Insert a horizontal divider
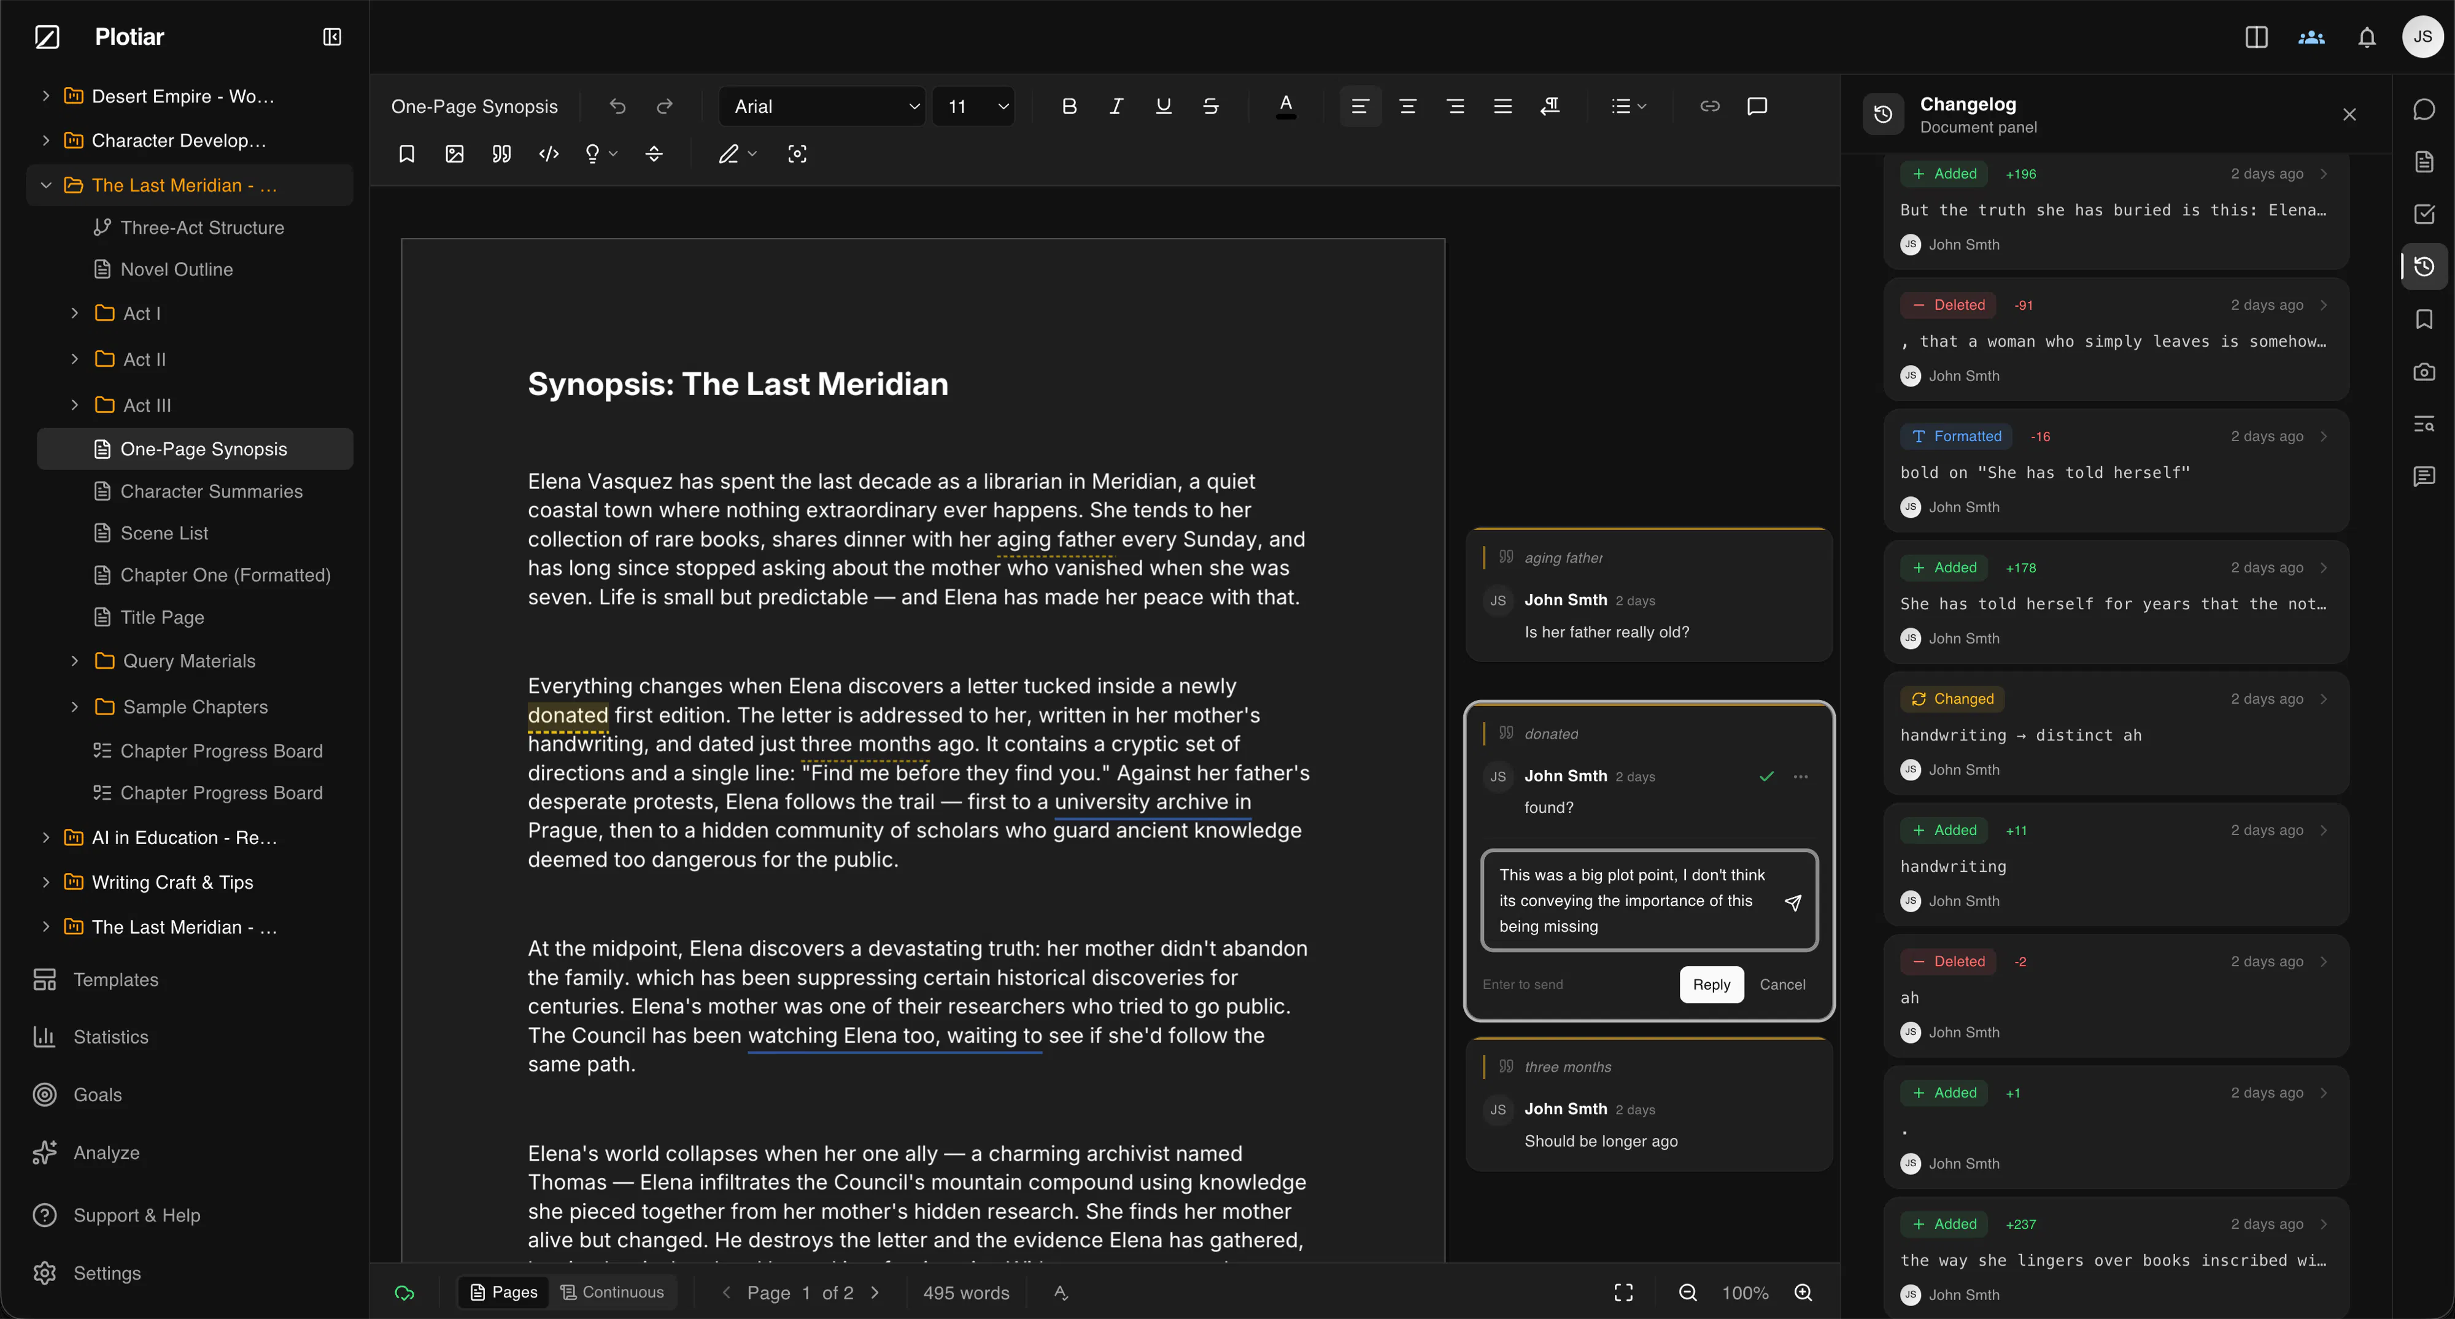2455x1319 pixels. (654, 154)
